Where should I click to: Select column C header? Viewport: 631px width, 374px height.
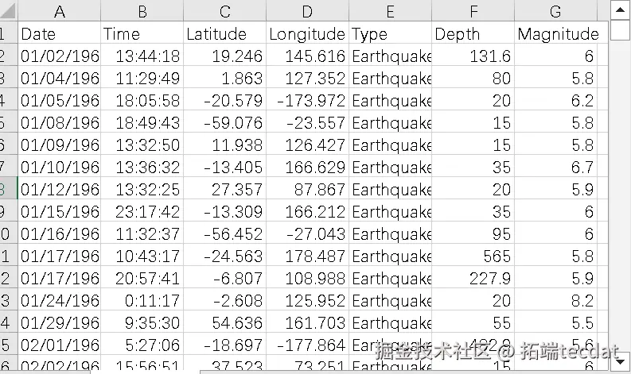tap(225, 11)
